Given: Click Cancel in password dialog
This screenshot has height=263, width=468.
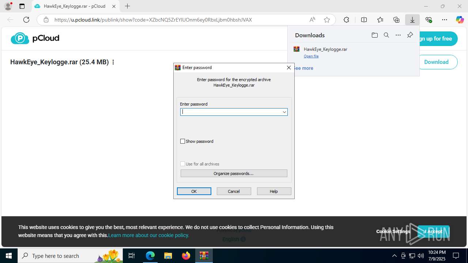Looking at the screenshot, I should [234, 191].
